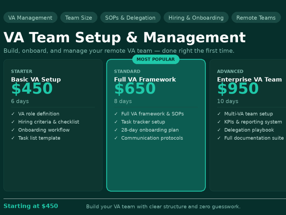
Task: Click the 'Task tracker setup' feature
Action: 143,122
